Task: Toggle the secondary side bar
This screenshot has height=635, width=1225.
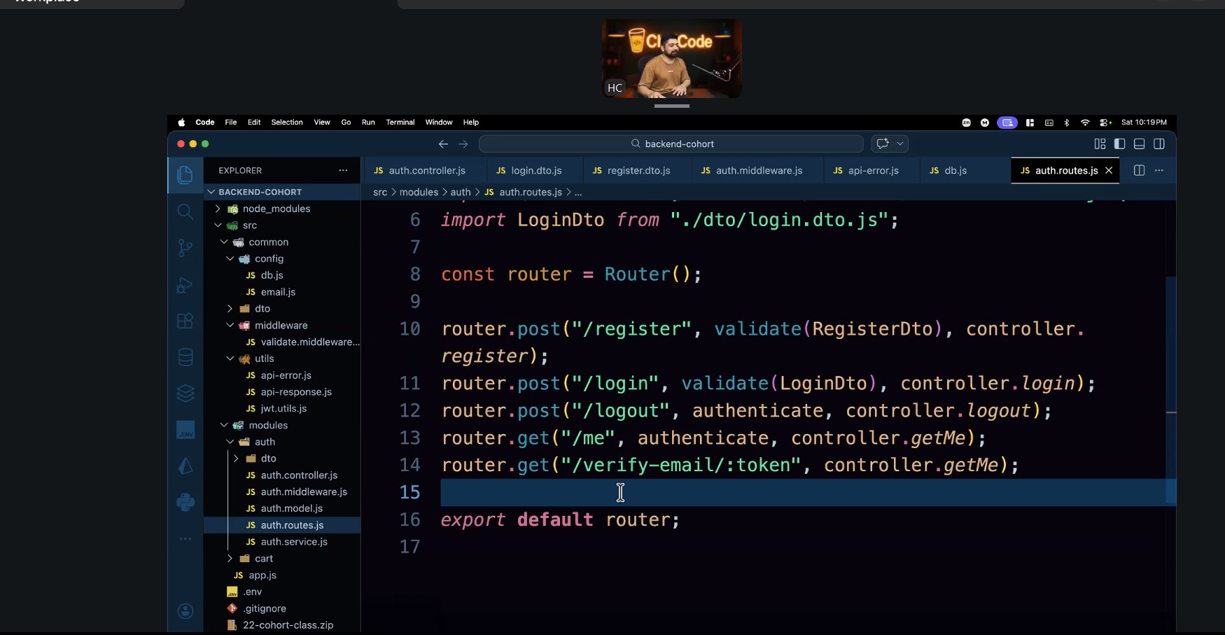Action: pyautogui.click(x=1159, y=144)
